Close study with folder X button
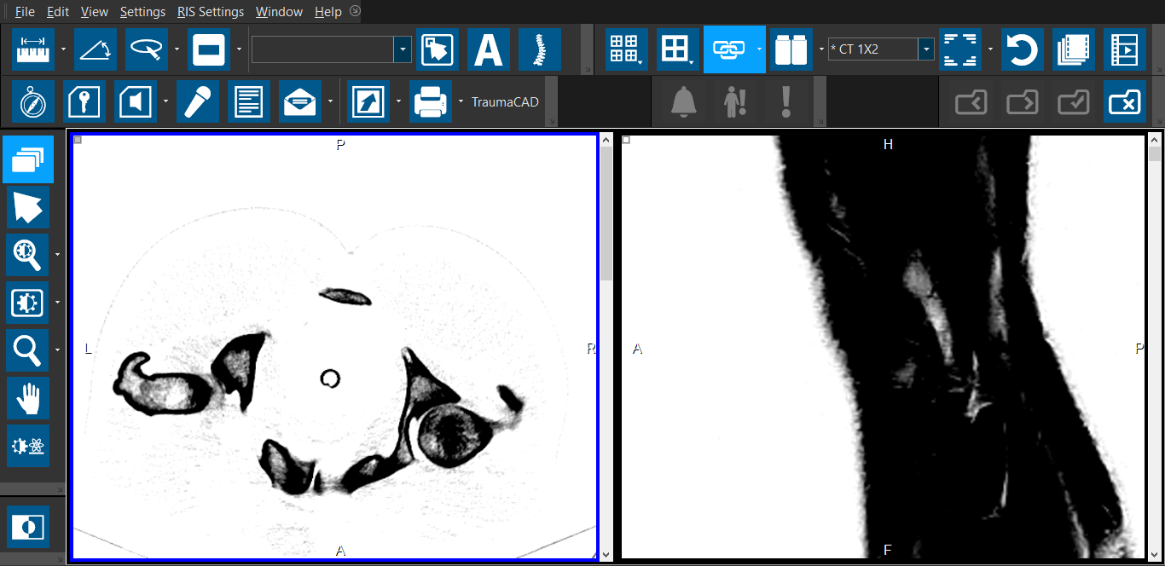Viewport: 1165px width, 566px height. pyautogui.click(x=1125, y=102)
